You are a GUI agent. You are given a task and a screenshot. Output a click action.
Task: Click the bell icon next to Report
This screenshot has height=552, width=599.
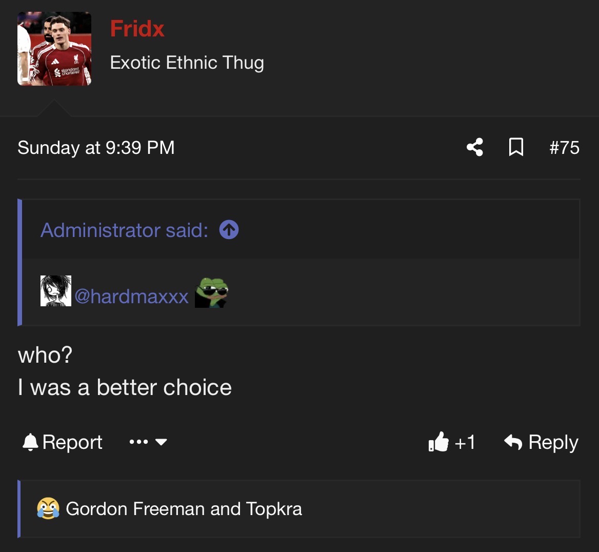(30, 443)
